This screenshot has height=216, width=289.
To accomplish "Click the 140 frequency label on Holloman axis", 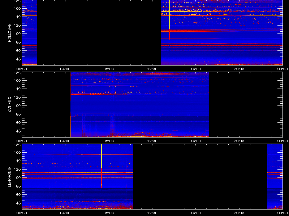I will [x=17, y=17].
